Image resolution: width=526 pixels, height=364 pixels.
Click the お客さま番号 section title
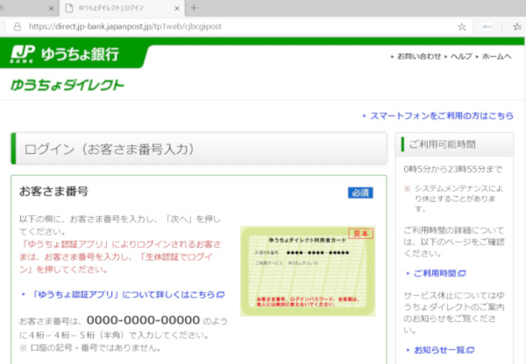coord(53,192)
